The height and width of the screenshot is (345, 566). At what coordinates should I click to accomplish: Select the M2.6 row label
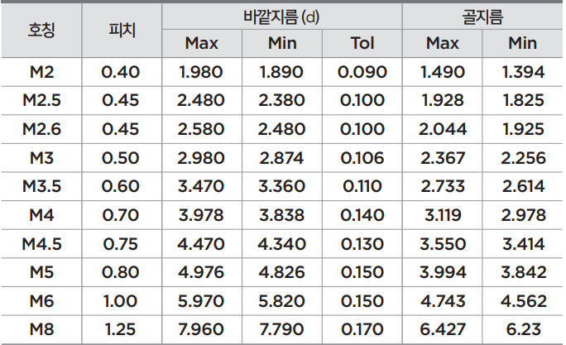pos(42,129)
